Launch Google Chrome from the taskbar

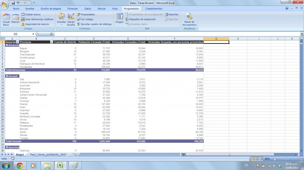point(20,165)
